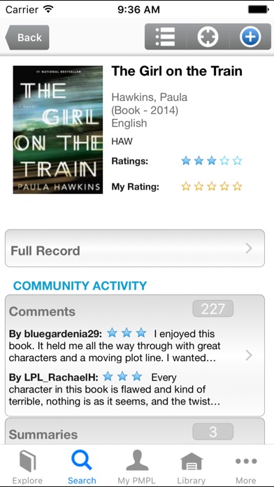Tap the 227 comments count badge
The image size is (274, 487).
coord(213,309)
